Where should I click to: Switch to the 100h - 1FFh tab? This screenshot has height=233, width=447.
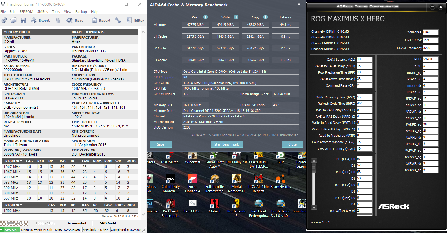[x=45, y=223]
